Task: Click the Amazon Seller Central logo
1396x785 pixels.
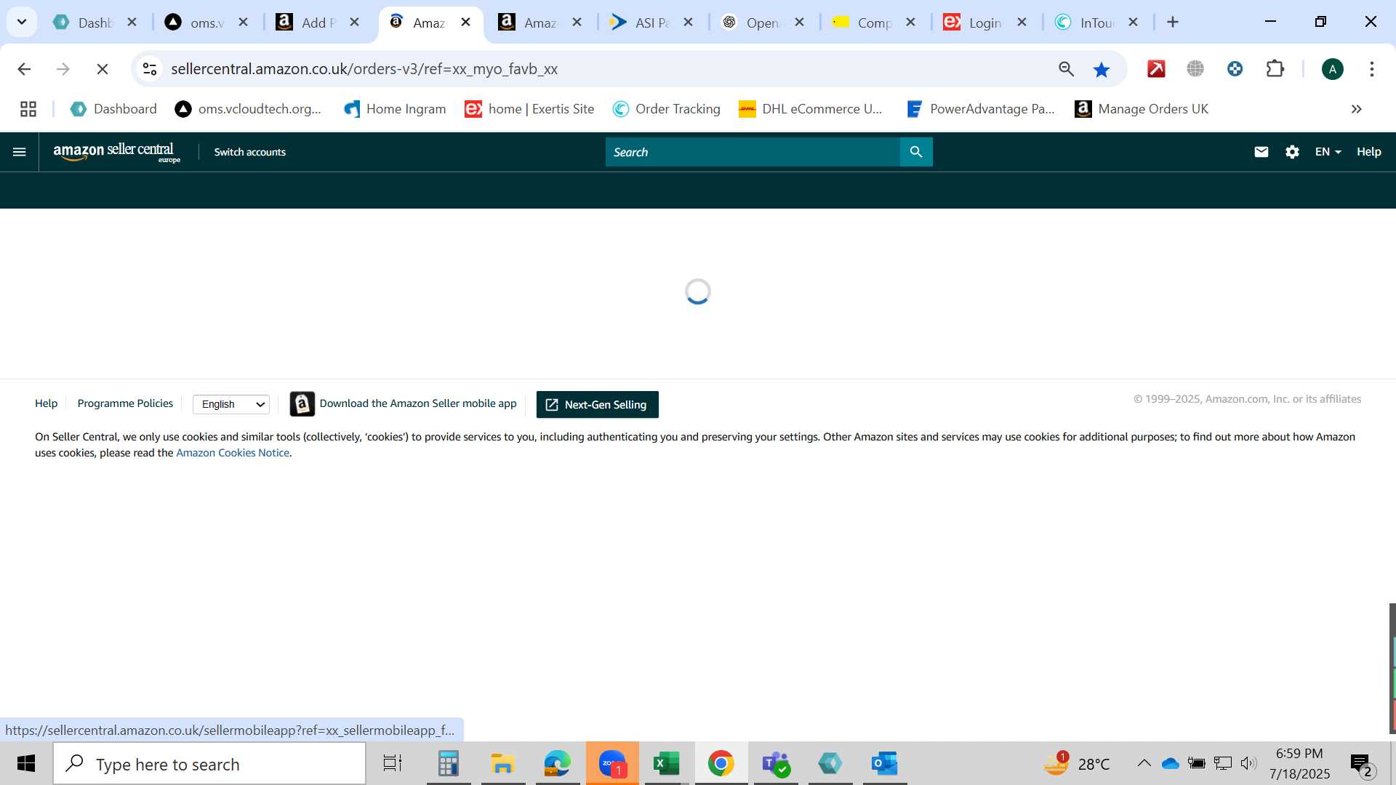Action: [x=116, y=152]
